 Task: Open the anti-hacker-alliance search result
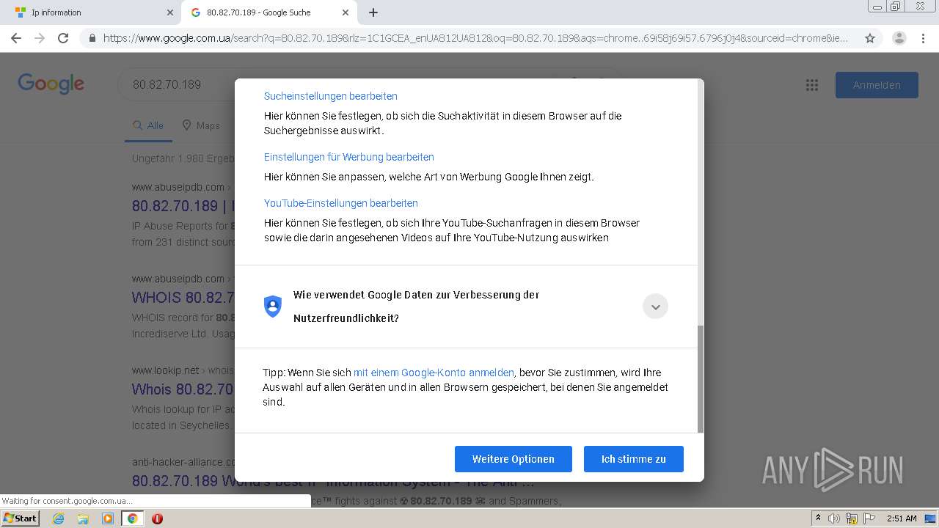click(x=334, y=481)
